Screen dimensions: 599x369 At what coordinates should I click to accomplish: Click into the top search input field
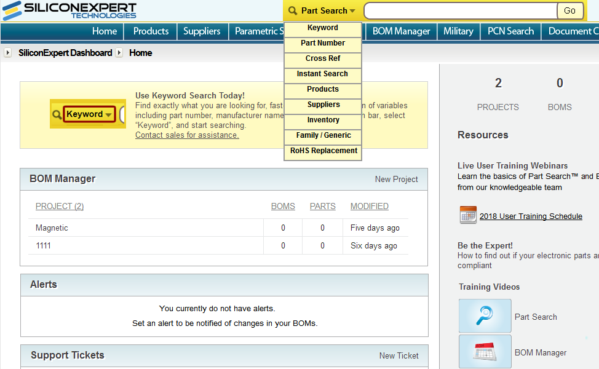(x=461, y=10)
